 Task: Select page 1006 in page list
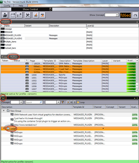click(x=68, y=86)
